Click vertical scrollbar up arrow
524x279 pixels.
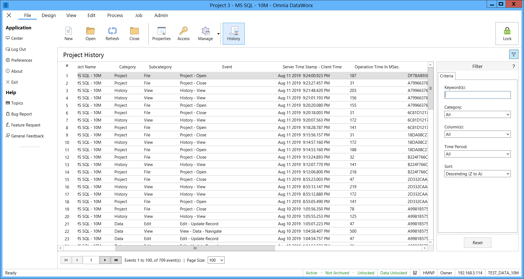[x=430, y=65]
